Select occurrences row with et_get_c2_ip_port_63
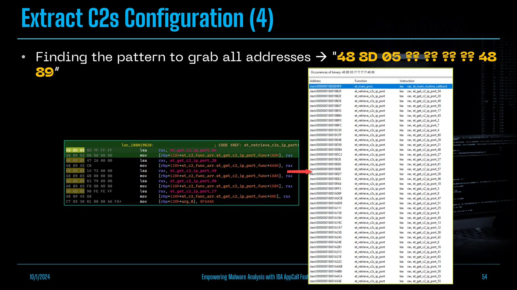The image size is (517, 290). pos(381,257)
